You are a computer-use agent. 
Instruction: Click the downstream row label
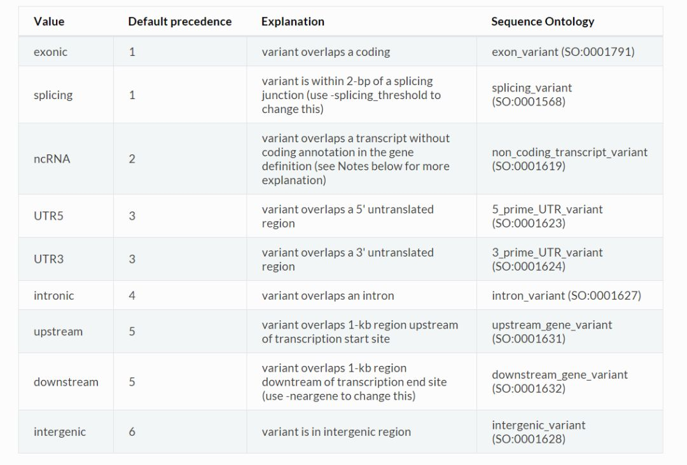[x=66, y=382]
